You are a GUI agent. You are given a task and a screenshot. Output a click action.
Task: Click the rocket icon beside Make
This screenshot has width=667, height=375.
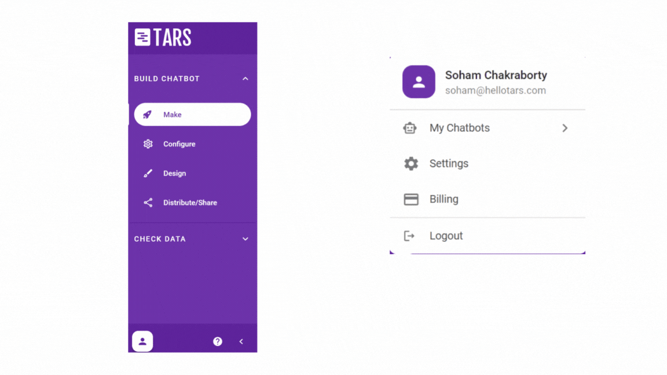pyautogui.click(x=148, y=115)
